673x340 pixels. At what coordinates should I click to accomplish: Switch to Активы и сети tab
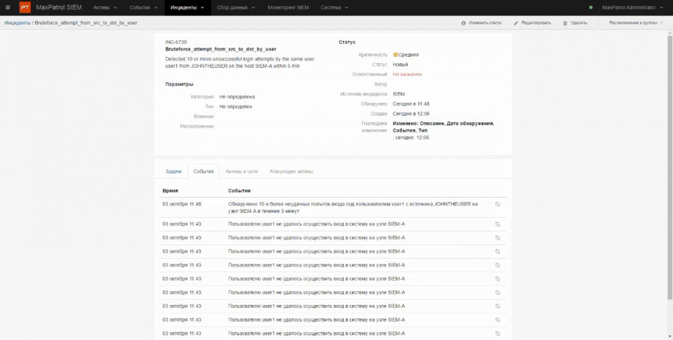pos(242,171)
